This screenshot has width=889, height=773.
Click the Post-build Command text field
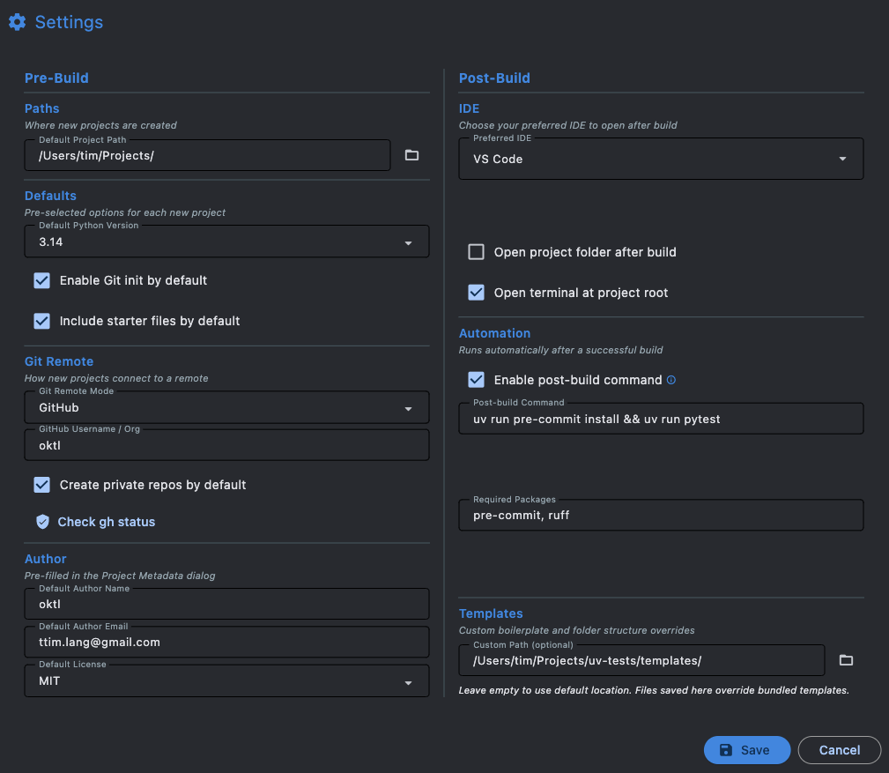[661, 420]
